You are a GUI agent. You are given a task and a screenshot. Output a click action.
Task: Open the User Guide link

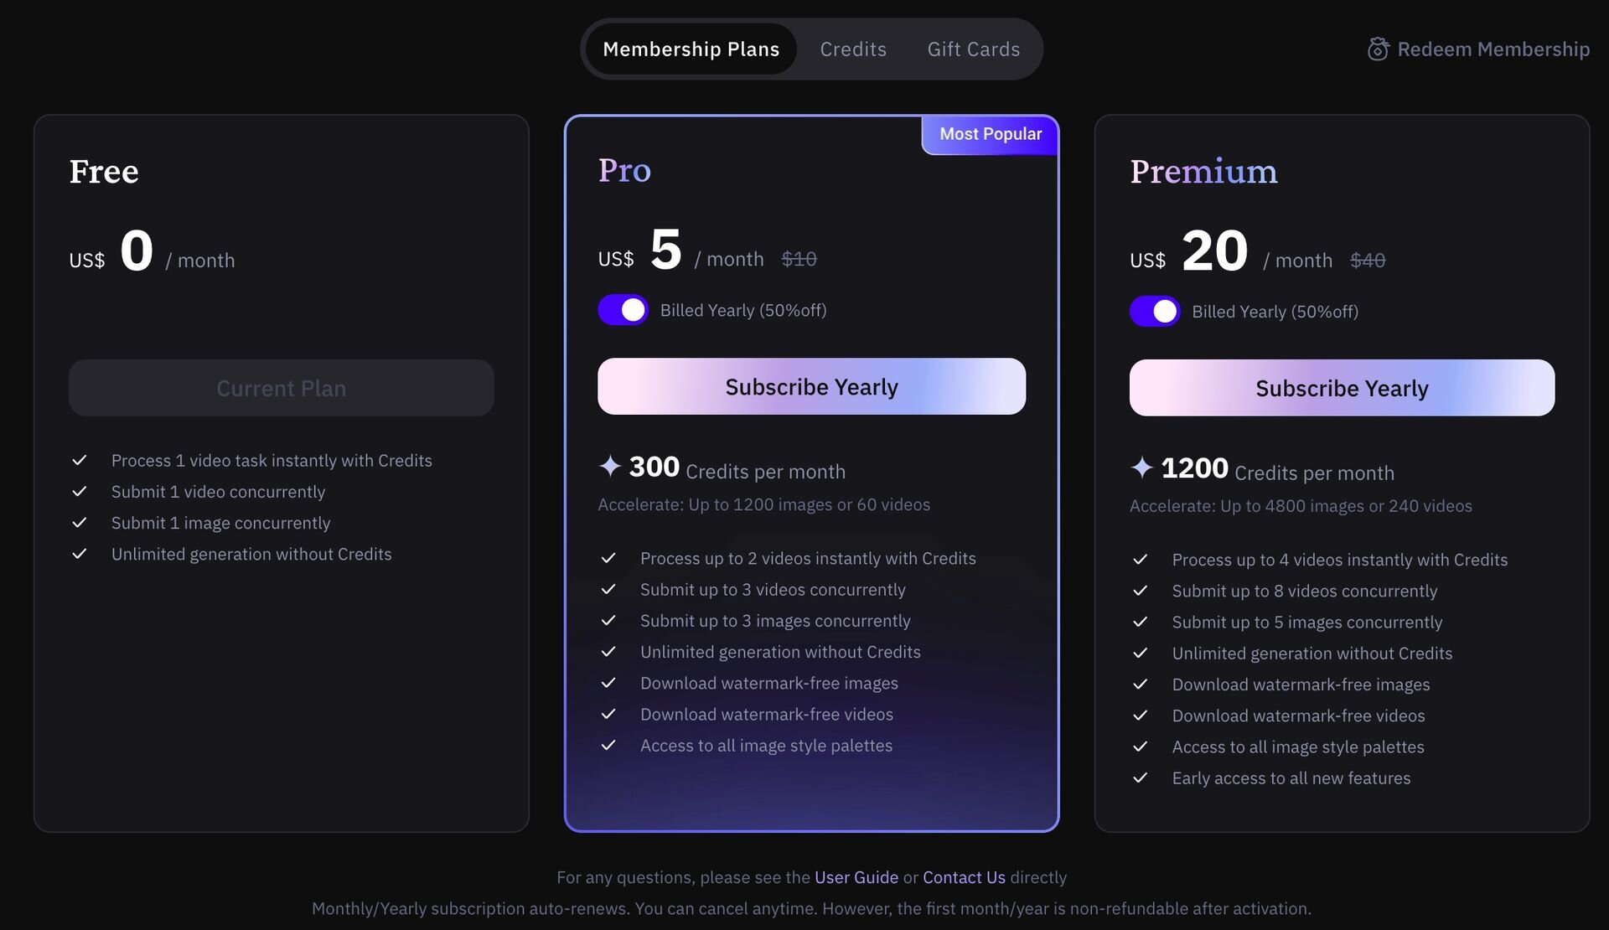click(856, 877)
